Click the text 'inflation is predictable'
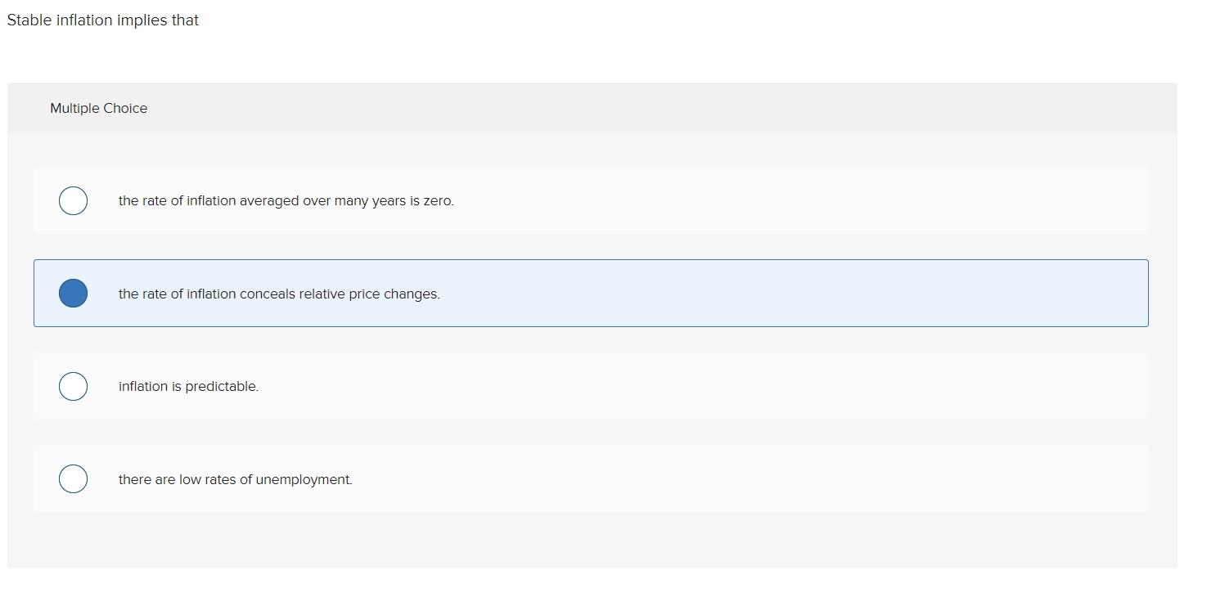1207x597 pixels. [188, 385]
